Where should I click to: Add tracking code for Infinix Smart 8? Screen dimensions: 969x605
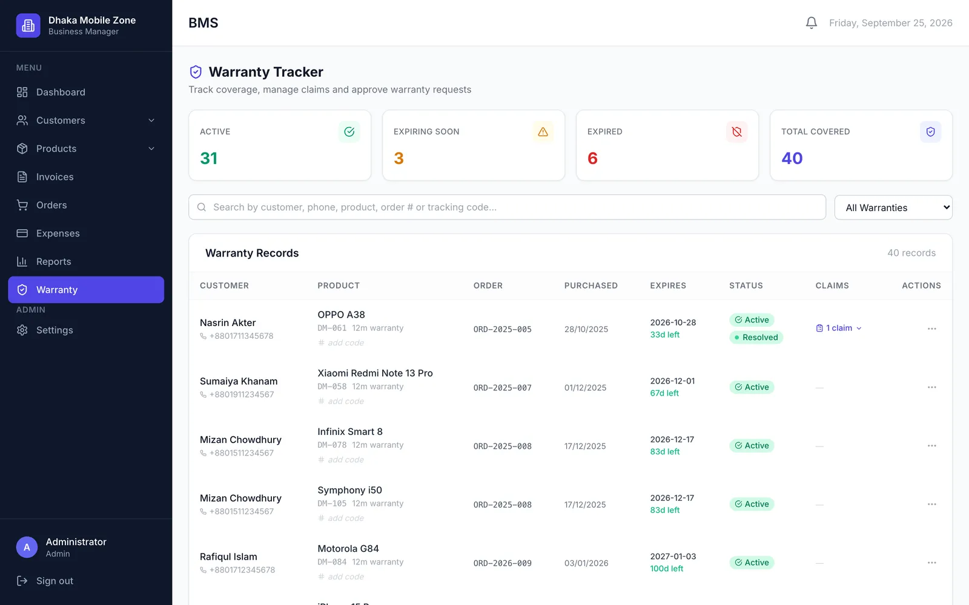(x=341, y=460)
